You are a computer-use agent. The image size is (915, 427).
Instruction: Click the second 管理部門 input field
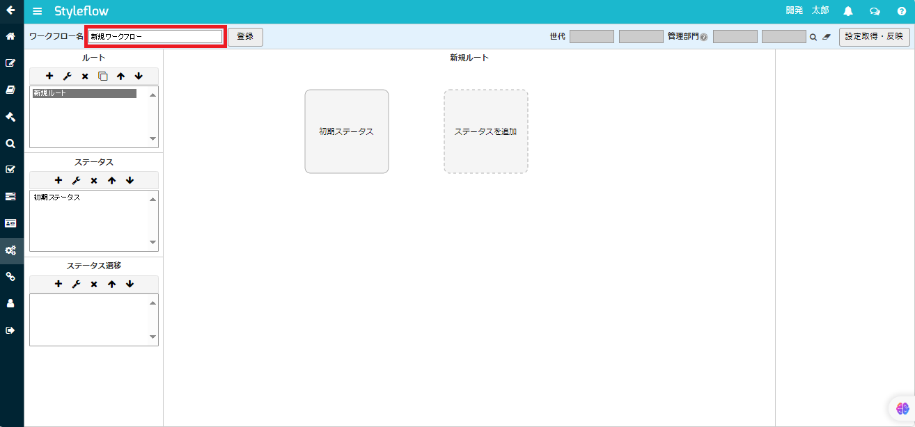click(x=784, y=37)
